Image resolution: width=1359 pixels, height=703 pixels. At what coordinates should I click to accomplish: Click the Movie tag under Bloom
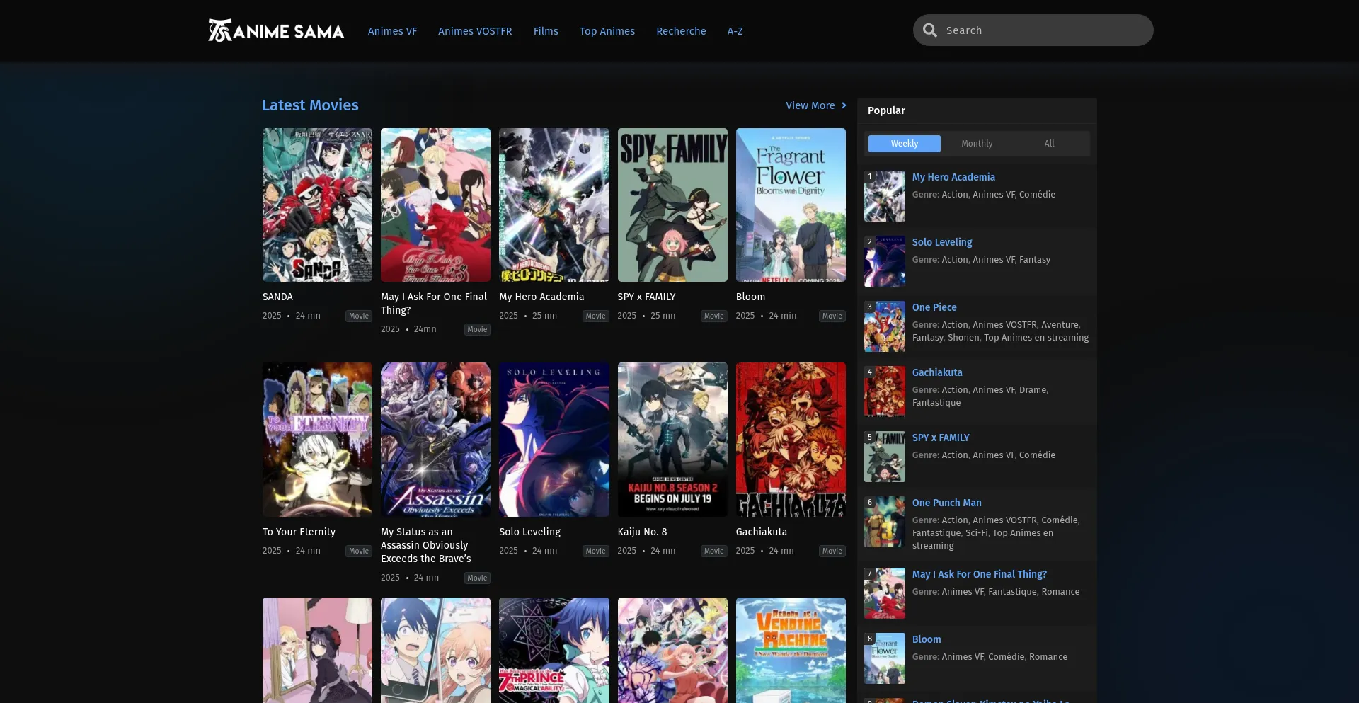point(832,316)
